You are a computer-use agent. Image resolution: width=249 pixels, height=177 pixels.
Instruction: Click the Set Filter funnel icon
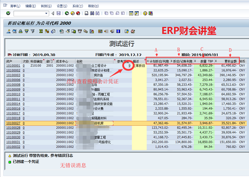[x=32, y=31]
